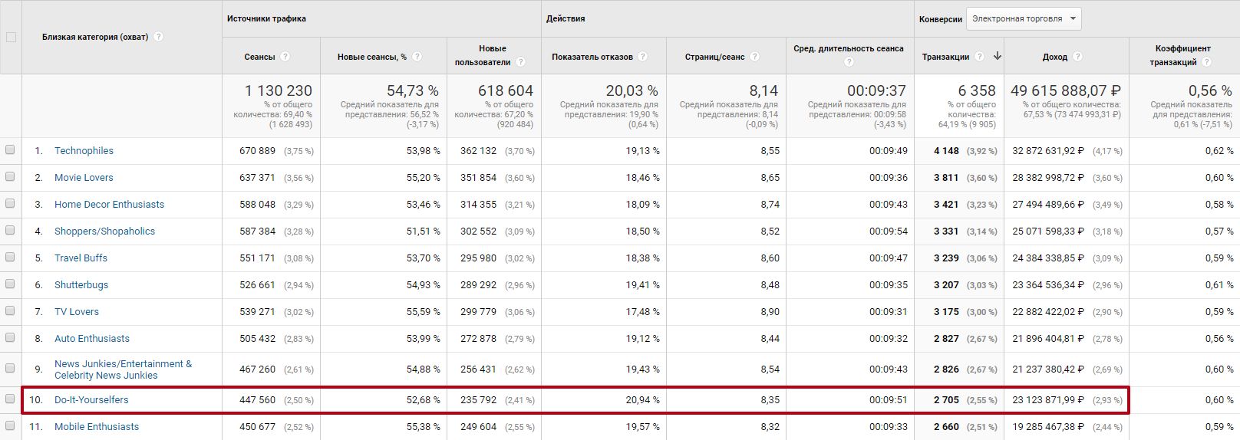
Task: Click help icon beside Страниц/сеанс
Action: click(755, 57)
